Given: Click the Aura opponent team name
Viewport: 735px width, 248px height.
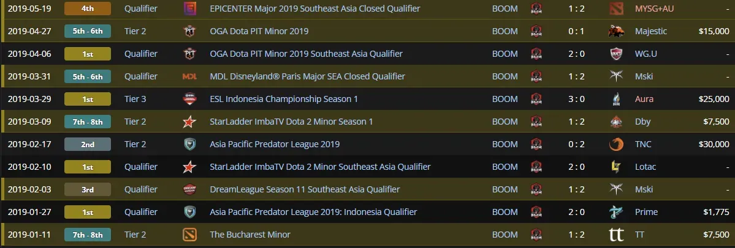Looking at the screenshot, I should (x=644, y=99).
